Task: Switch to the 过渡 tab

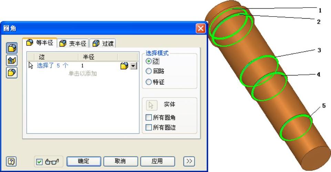Action: coord(103,43)
